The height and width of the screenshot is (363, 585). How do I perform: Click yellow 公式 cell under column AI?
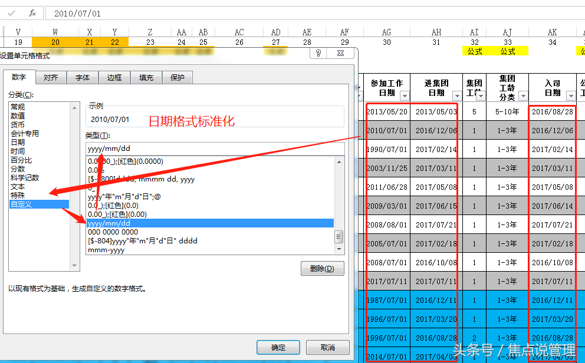click(475, 51)
